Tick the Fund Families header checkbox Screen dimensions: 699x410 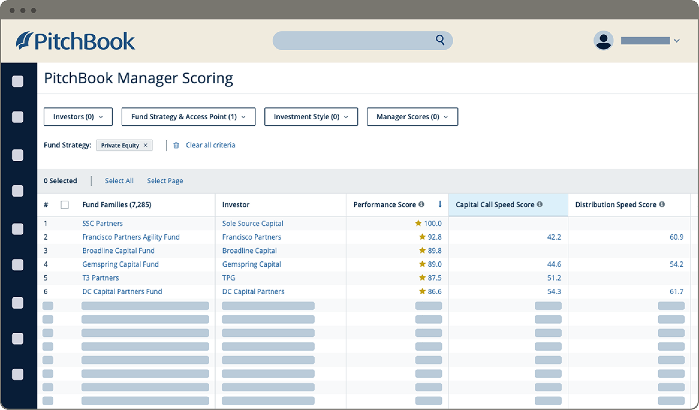(65, 205)
